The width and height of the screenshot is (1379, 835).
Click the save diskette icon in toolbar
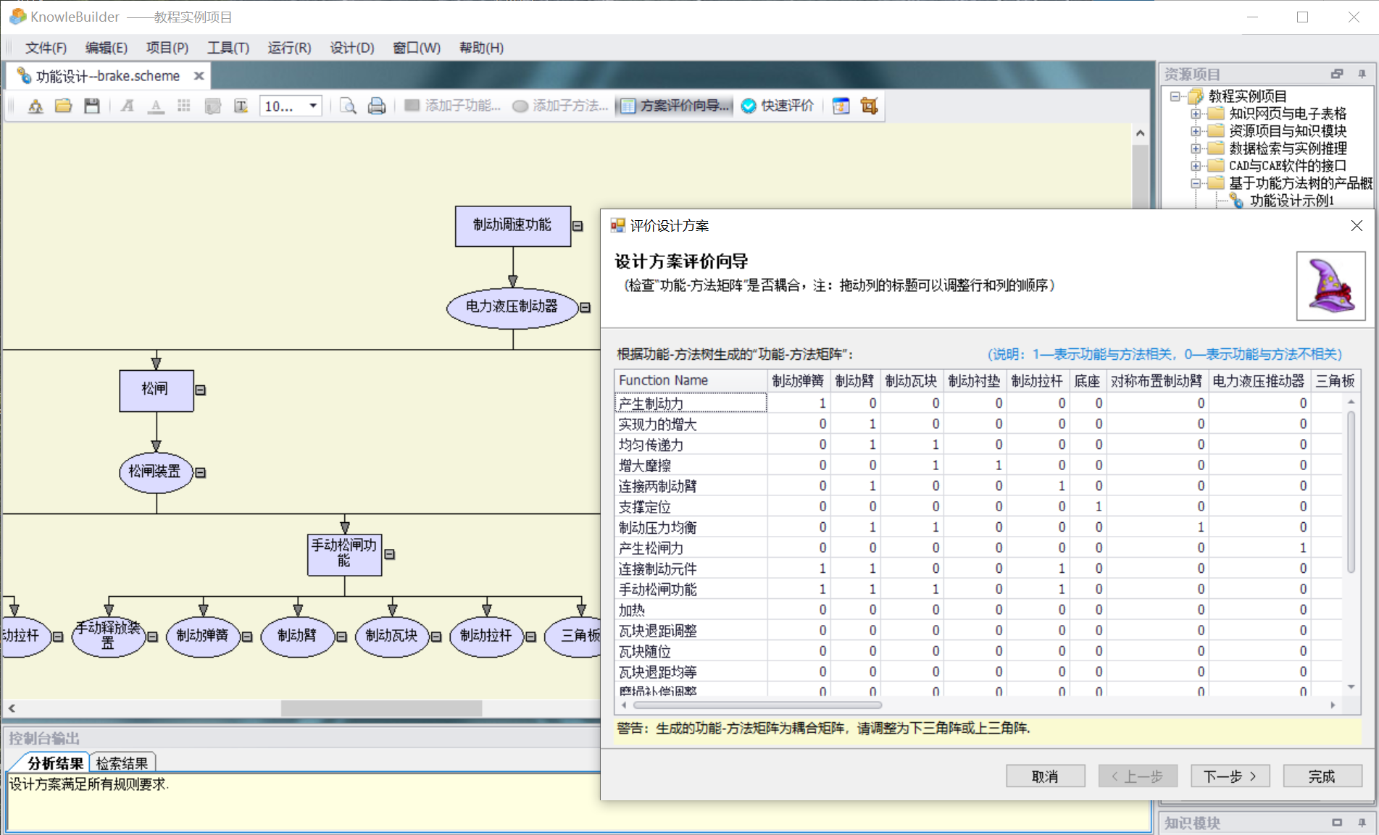click(x=91, y=106)
